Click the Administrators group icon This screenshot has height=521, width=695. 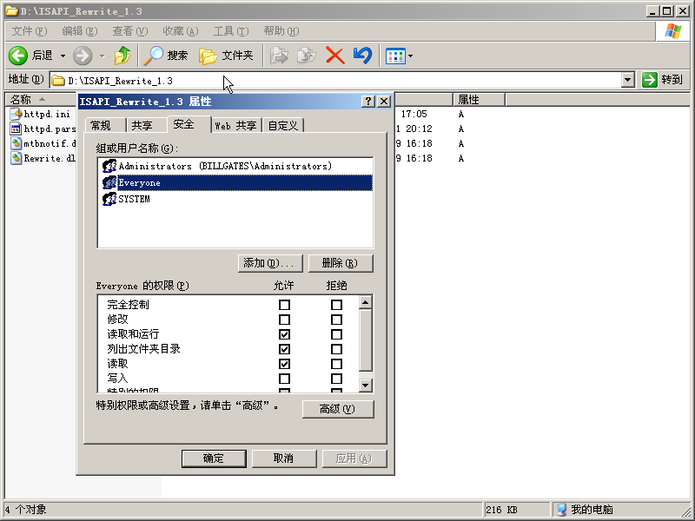tap(109, 166)
